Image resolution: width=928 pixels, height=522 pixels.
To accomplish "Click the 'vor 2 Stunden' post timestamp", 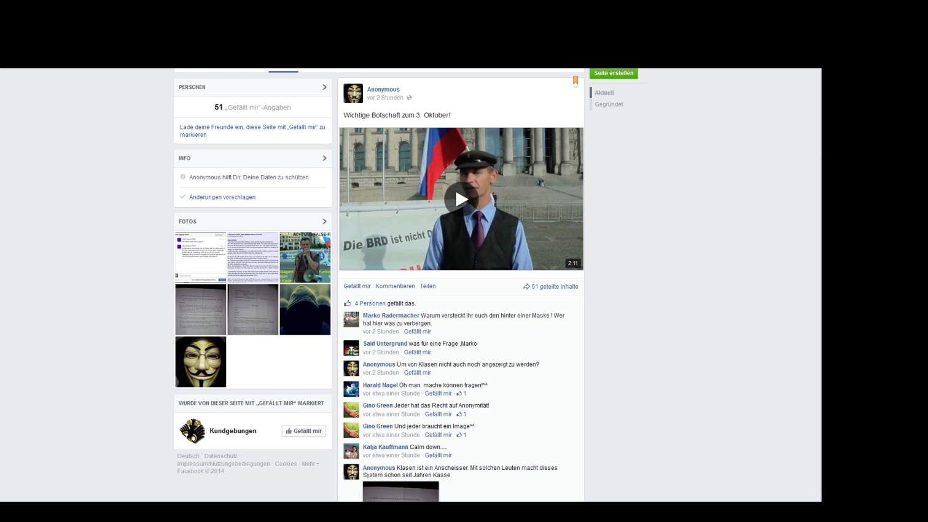I will pos(385,98).
